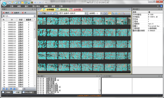Viewport: 164px width, 98px height.
Task: Open the yellow folder icon in quick toolbar
Action: coord(22,2)
